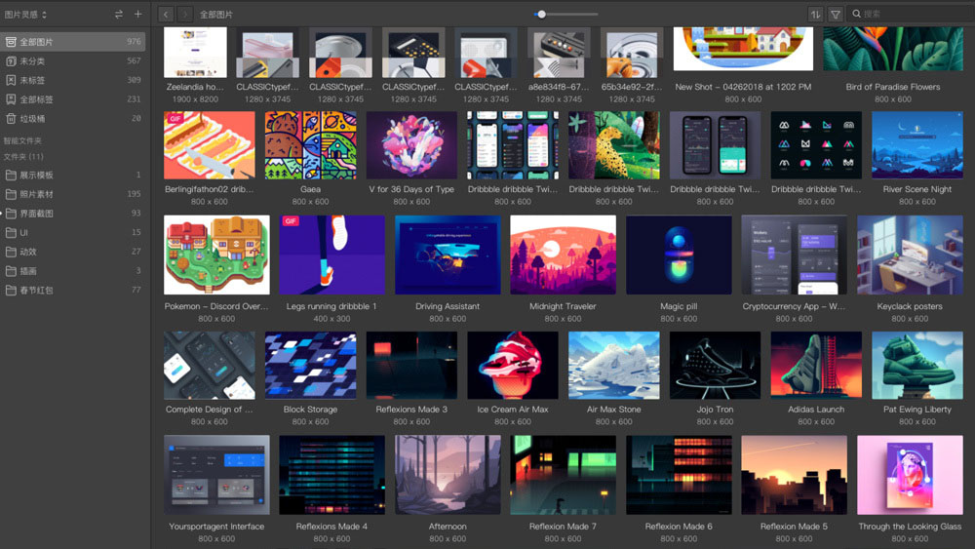Go forward with the right arrow button
Screen dimensions: 975x549
pyautogui.click(x=184, y=15)
